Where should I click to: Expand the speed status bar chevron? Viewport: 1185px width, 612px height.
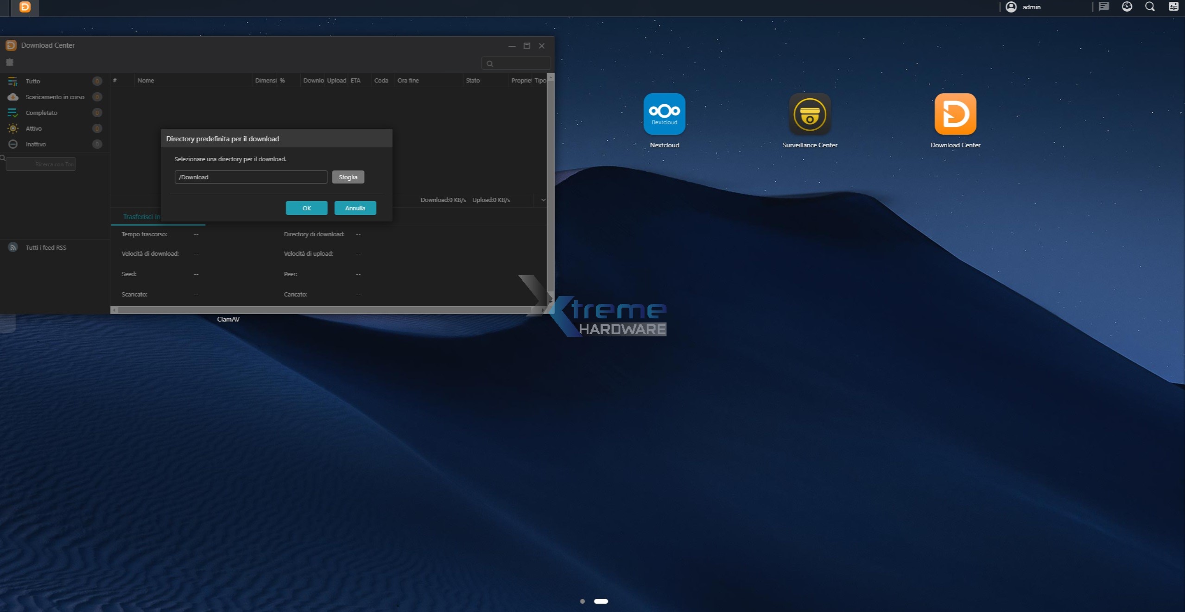543,200
